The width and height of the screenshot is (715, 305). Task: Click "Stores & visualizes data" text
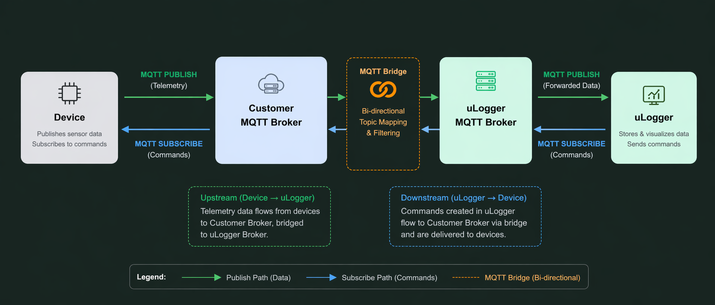[654, 134]
